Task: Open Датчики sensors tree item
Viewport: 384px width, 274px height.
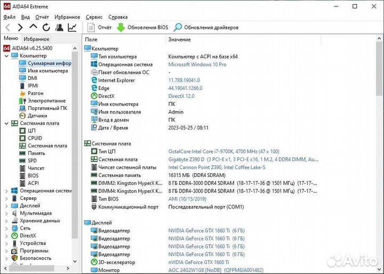Action: pos(37,115)
